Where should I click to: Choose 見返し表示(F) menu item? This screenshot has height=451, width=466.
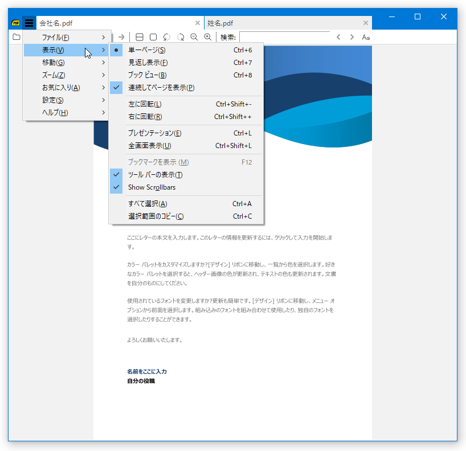186,63
